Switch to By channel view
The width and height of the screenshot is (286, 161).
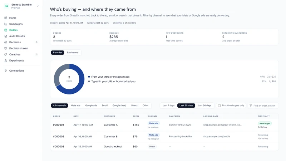point(73,53)
